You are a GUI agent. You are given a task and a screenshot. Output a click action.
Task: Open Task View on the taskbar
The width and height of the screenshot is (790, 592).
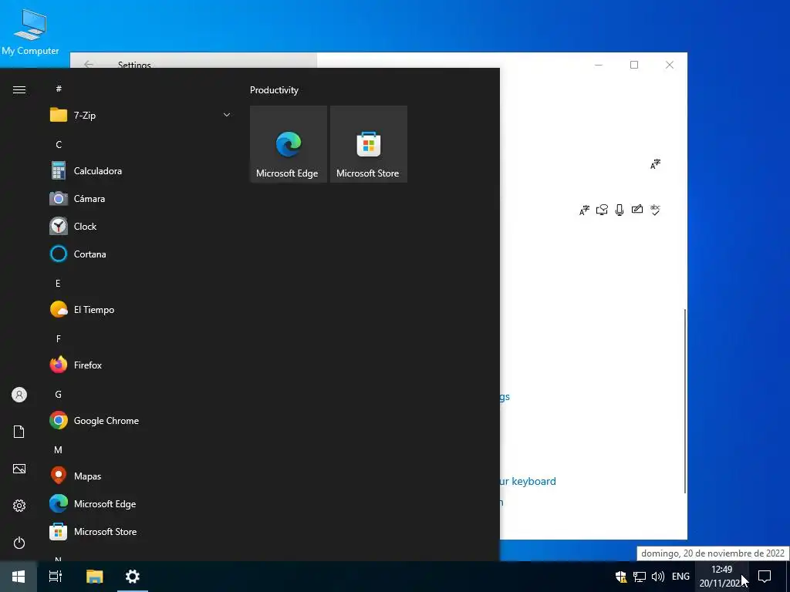56,577
